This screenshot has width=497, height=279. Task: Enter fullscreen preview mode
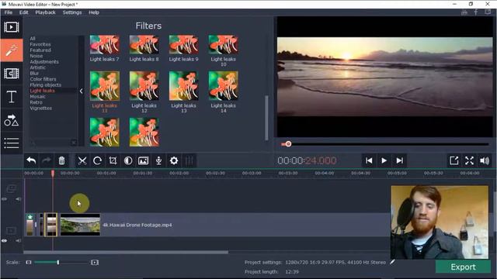point(469,160)
